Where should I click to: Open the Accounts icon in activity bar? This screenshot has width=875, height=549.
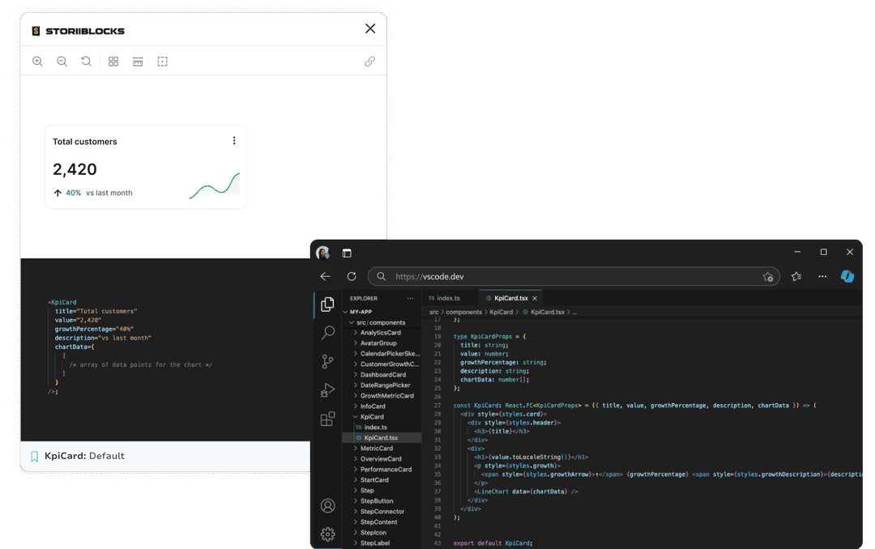point(327,506)
